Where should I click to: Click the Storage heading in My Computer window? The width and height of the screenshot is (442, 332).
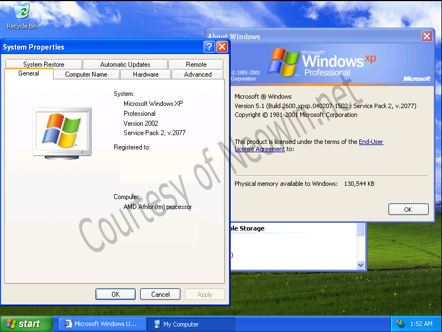pos(248,228)
